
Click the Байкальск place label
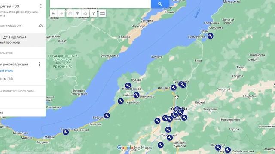point(21,133)
